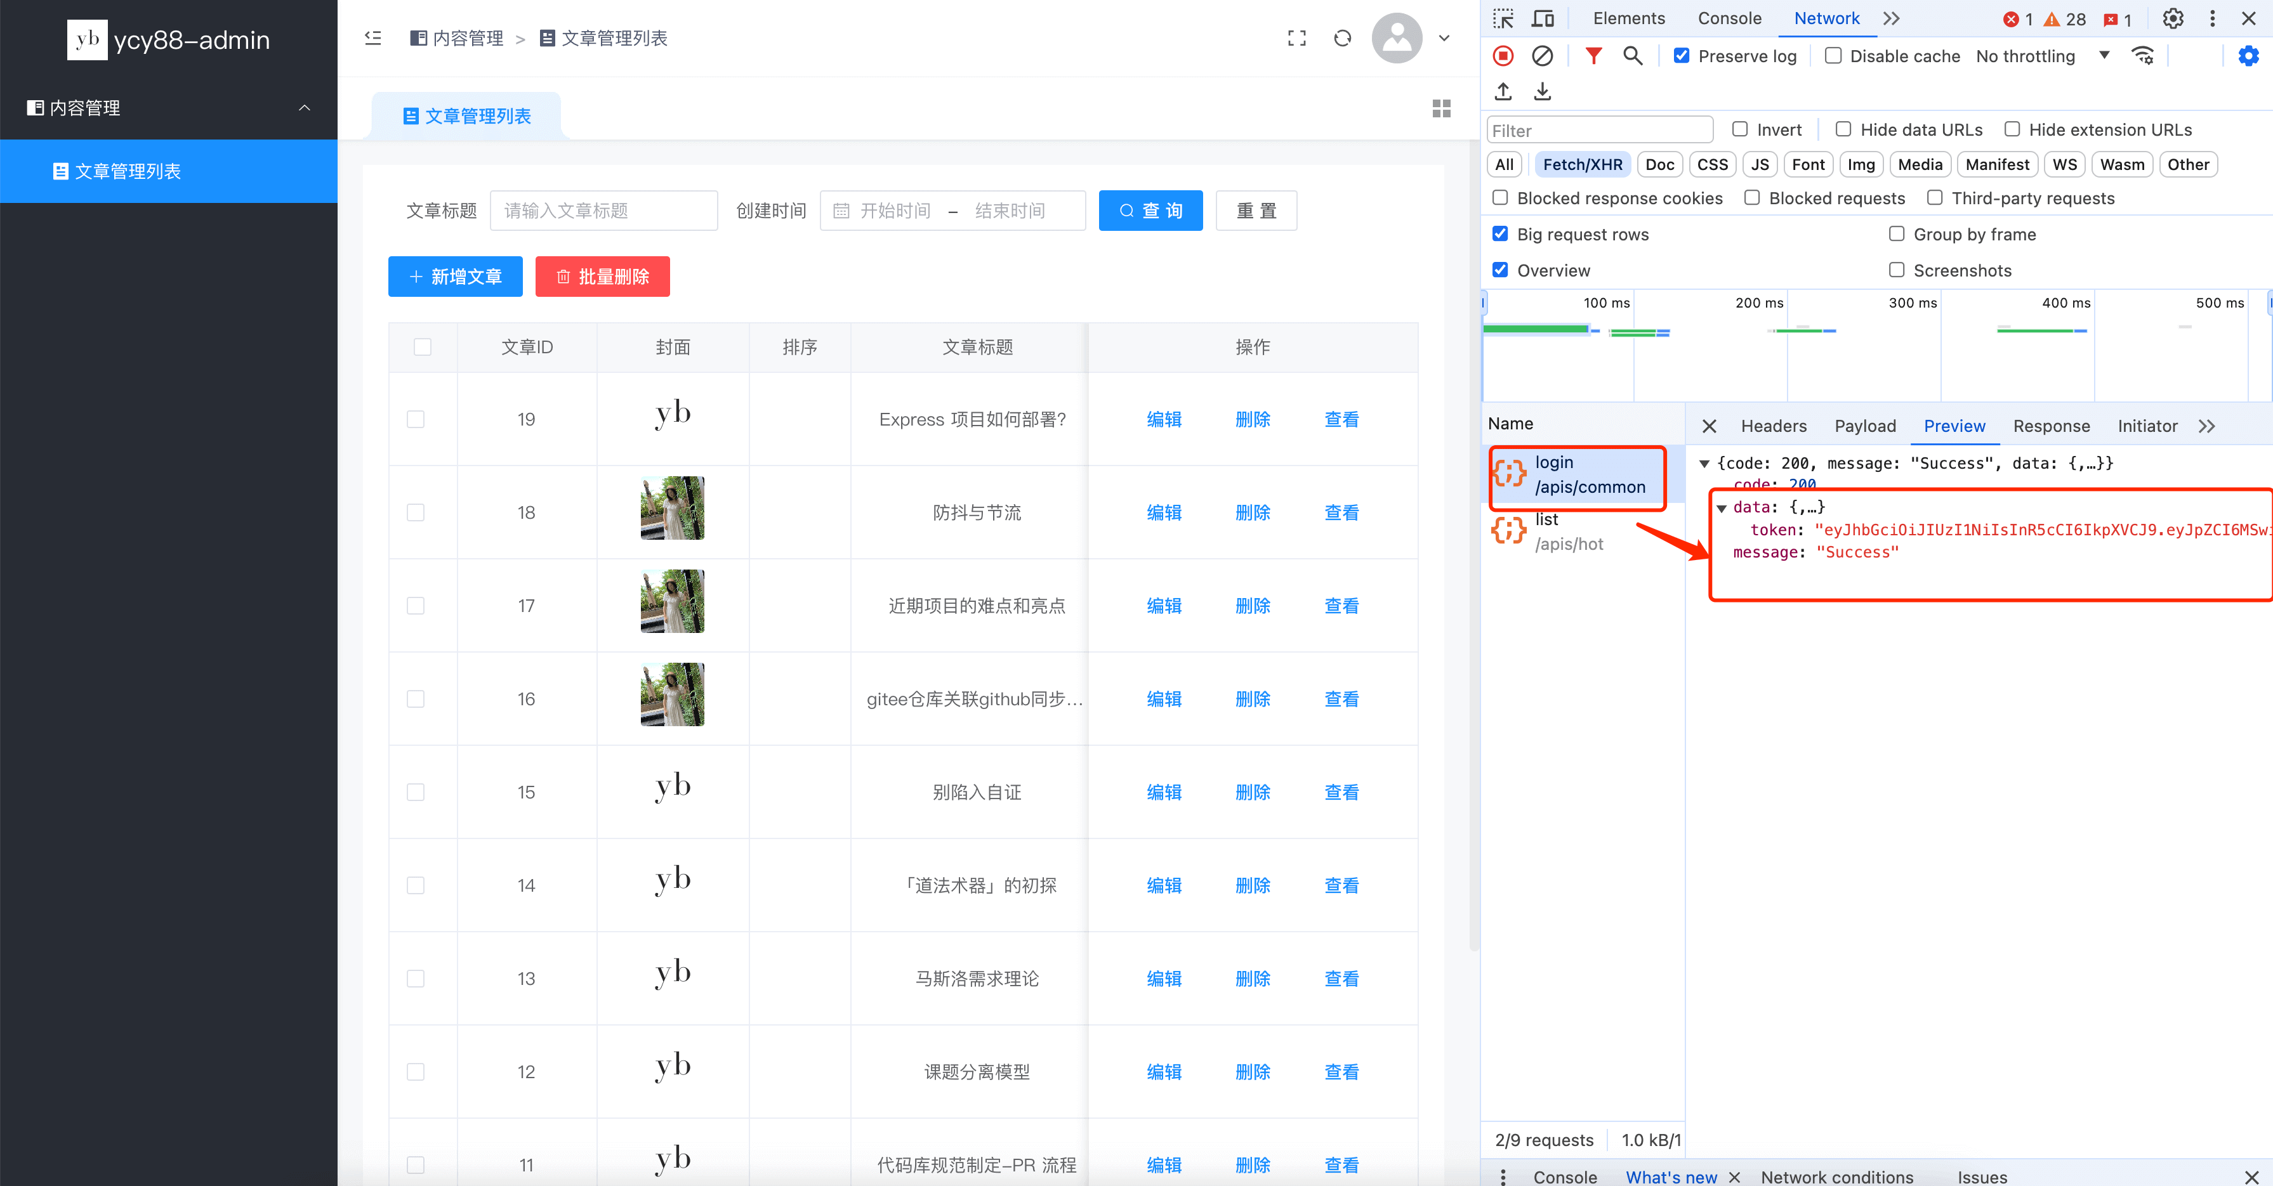Viewport: 2273px width, 1186px height.
Task: Open the Console DevTools tab
Action: click(x=1729, y=18)
